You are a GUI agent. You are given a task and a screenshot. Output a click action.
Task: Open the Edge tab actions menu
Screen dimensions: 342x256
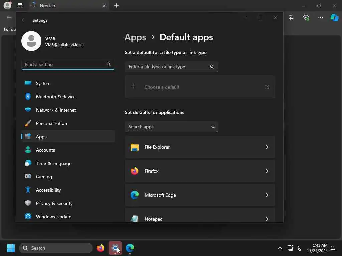pos(20,6)
